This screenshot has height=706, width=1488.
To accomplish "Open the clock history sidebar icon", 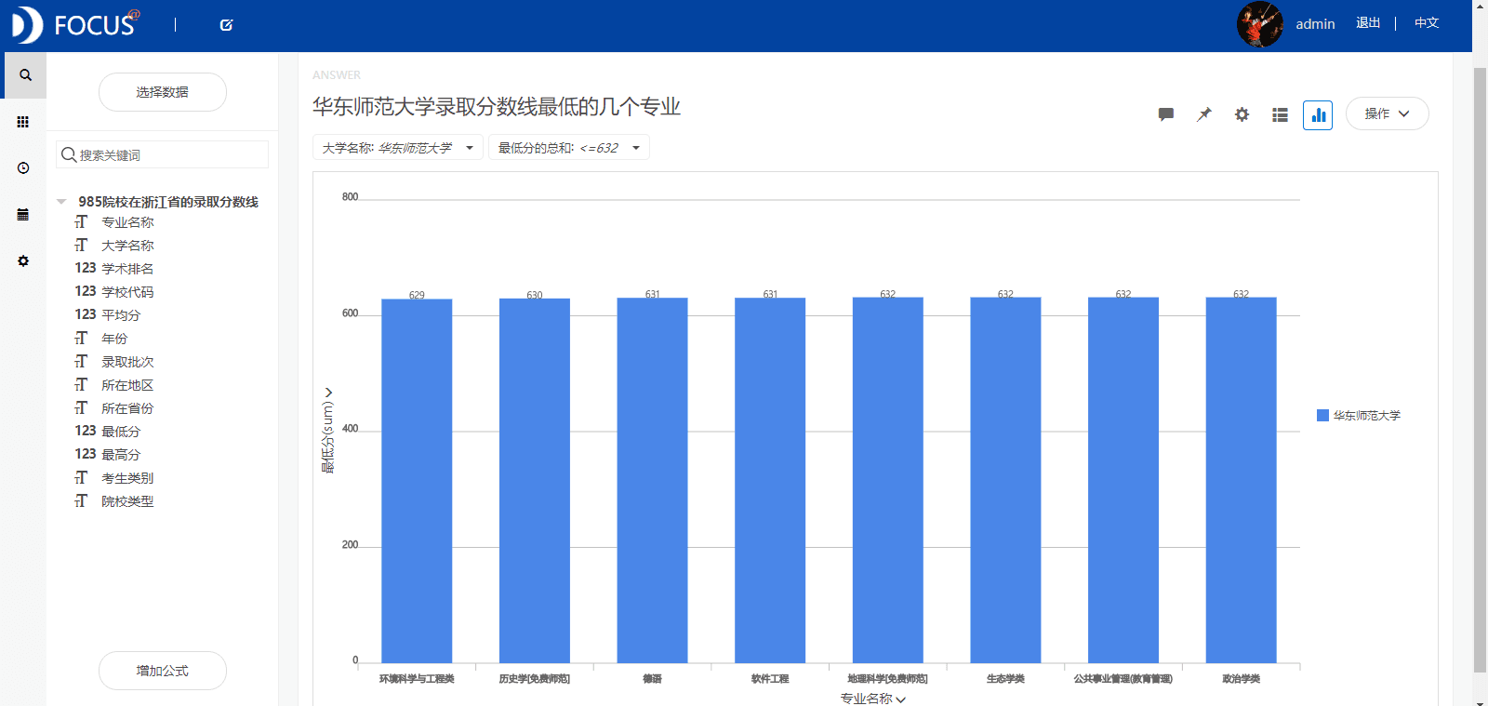I will 23,168.
